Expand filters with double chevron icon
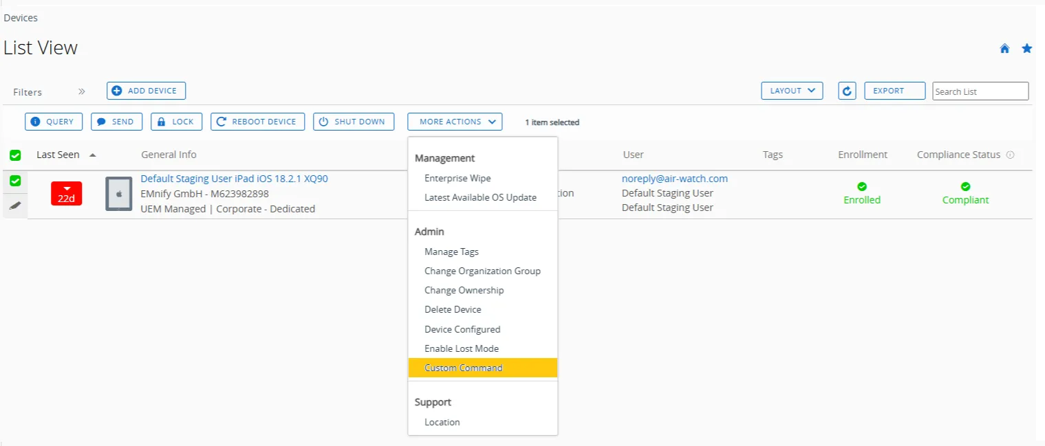Screen dimensions: 1045x446 (x=81, y=91)
